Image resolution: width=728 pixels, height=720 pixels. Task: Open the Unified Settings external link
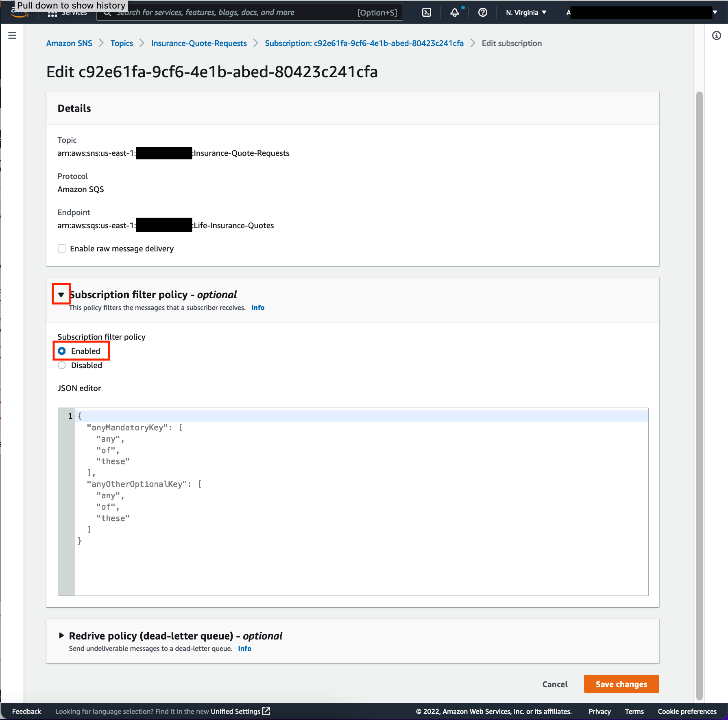point(240,711)
